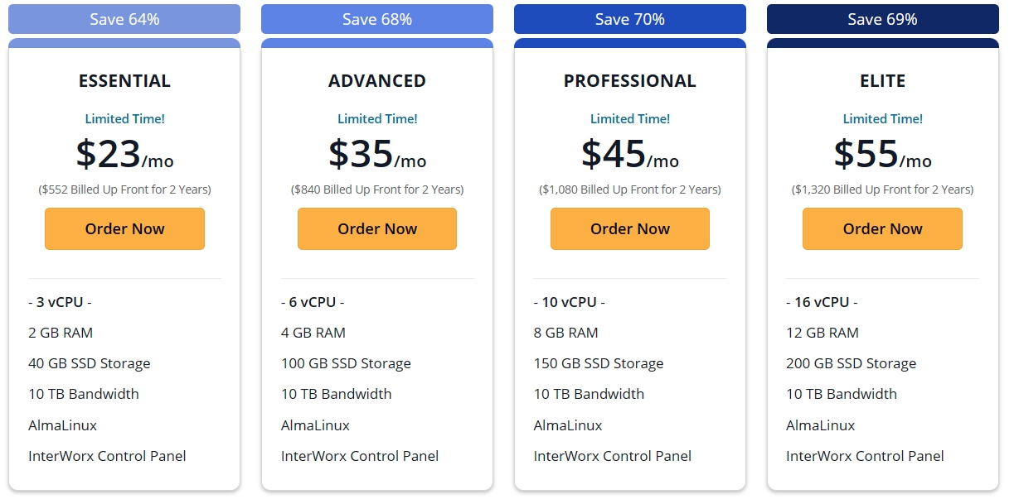Click Order Now for the Advanced plan
This screenshot has width=1019, height=499.
click(377, 229)
